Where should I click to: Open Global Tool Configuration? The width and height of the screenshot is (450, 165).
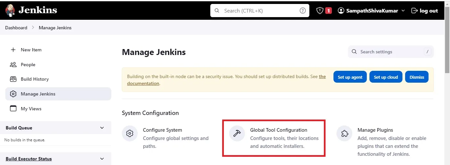(x=279, y=130)
